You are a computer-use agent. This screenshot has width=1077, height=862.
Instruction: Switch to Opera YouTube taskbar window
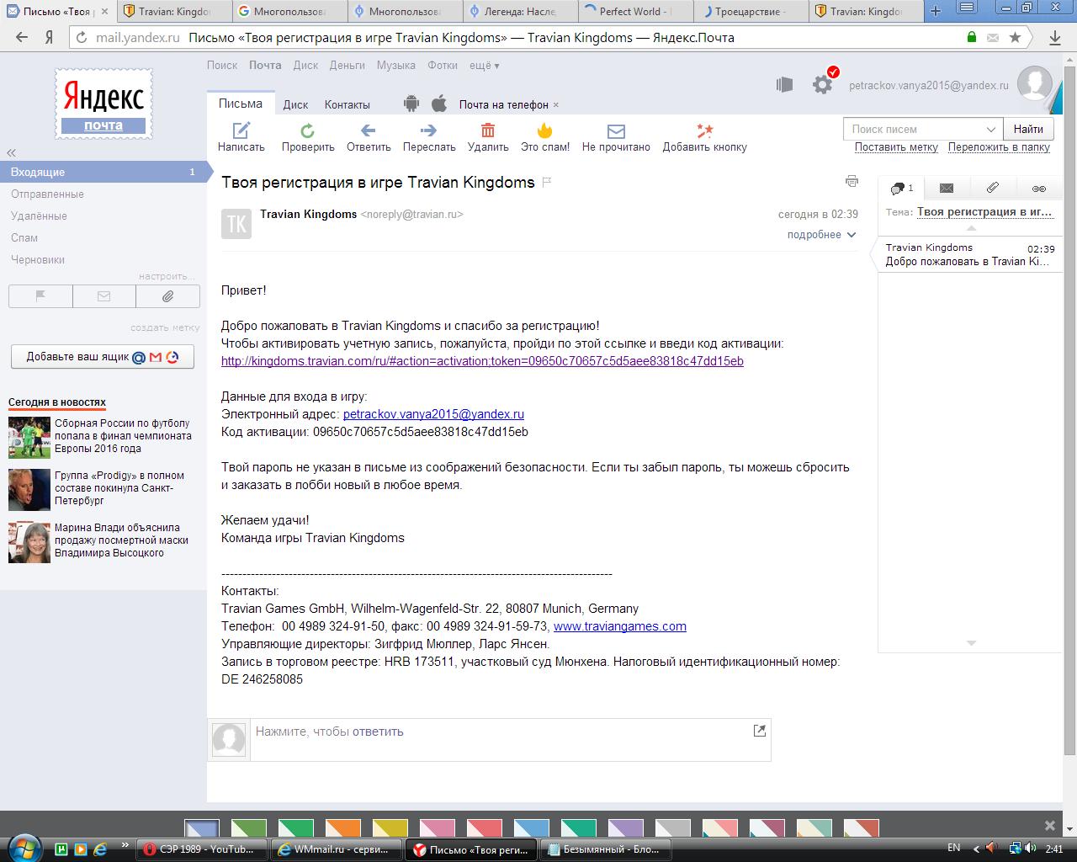203,849
